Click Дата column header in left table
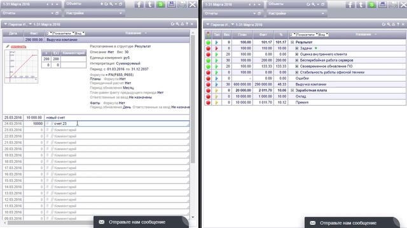The width and height of the screenshot is (407, 228). click(x=13, y=34)
